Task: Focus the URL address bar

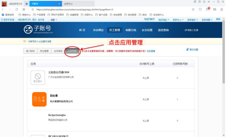Action: (75, 10)
